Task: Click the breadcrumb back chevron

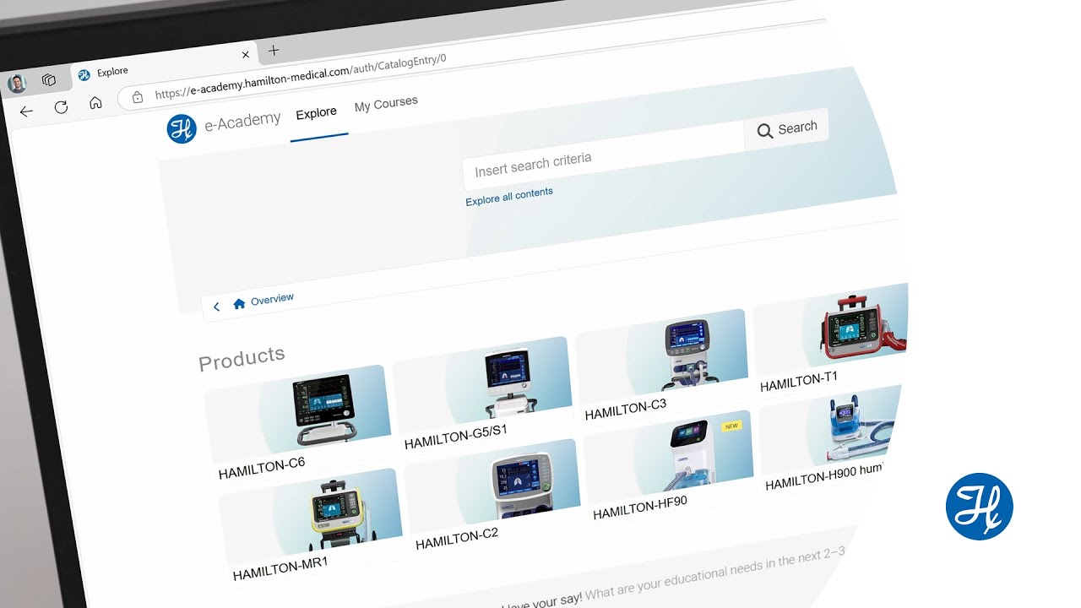Action: 216,307
